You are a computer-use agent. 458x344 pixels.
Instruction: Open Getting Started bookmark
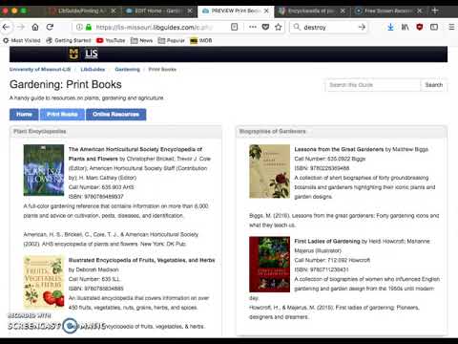pos(69,40)
